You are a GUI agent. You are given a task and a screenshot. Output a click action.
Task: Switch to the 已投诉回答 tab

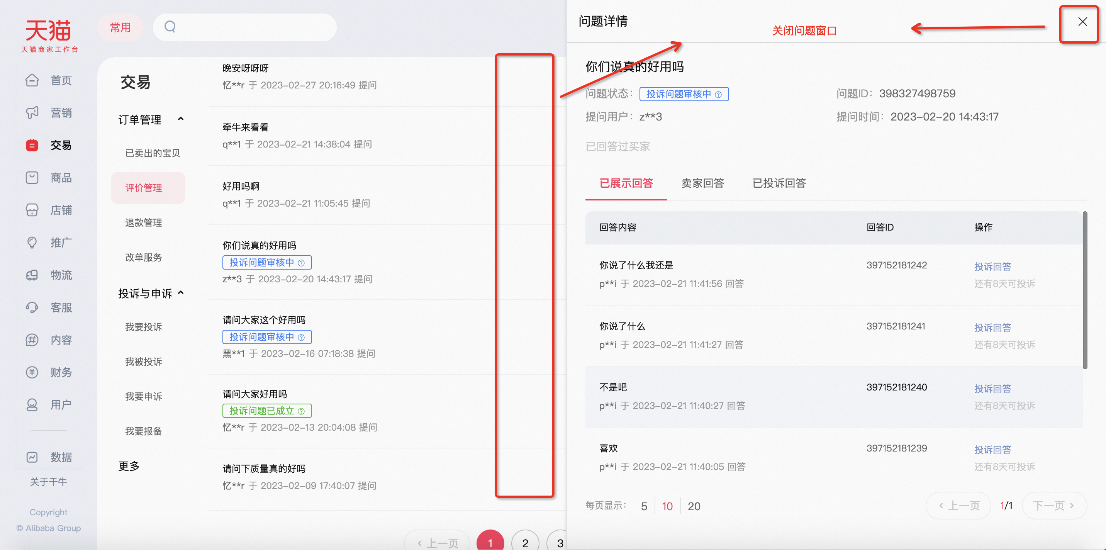(779, 183)
